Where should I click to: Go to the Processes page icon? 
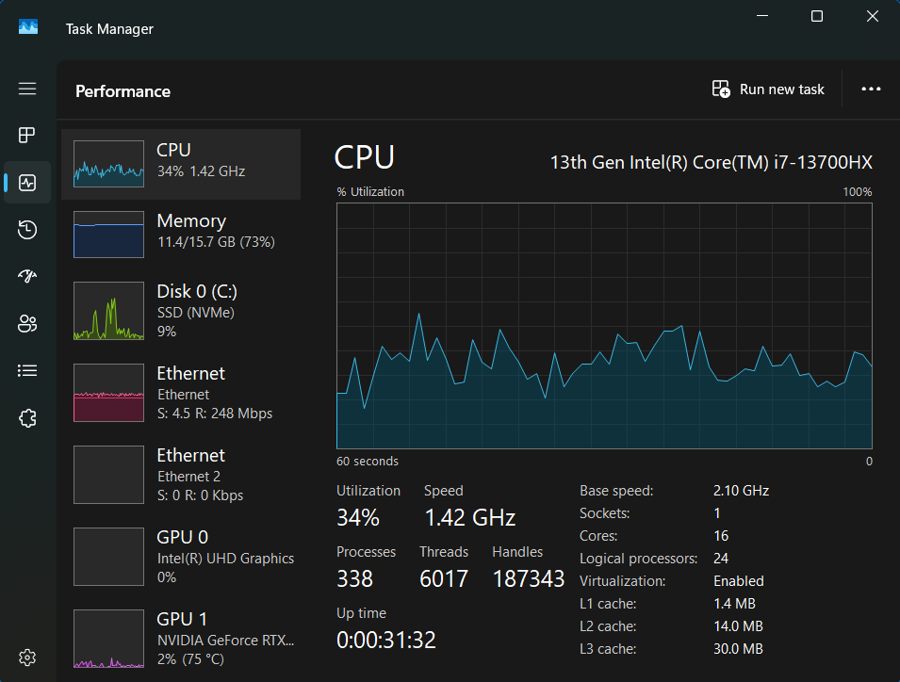pyautogui.click(x=27, y=135)
